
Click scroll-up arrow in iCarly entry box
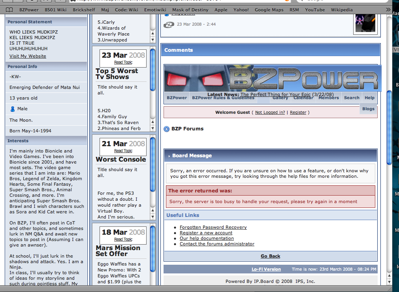pos(152,33)
